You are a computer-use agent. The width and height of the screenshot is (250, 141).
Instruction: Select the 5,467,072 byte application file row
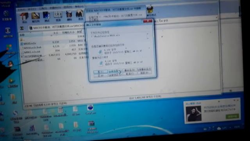[54, 55]
